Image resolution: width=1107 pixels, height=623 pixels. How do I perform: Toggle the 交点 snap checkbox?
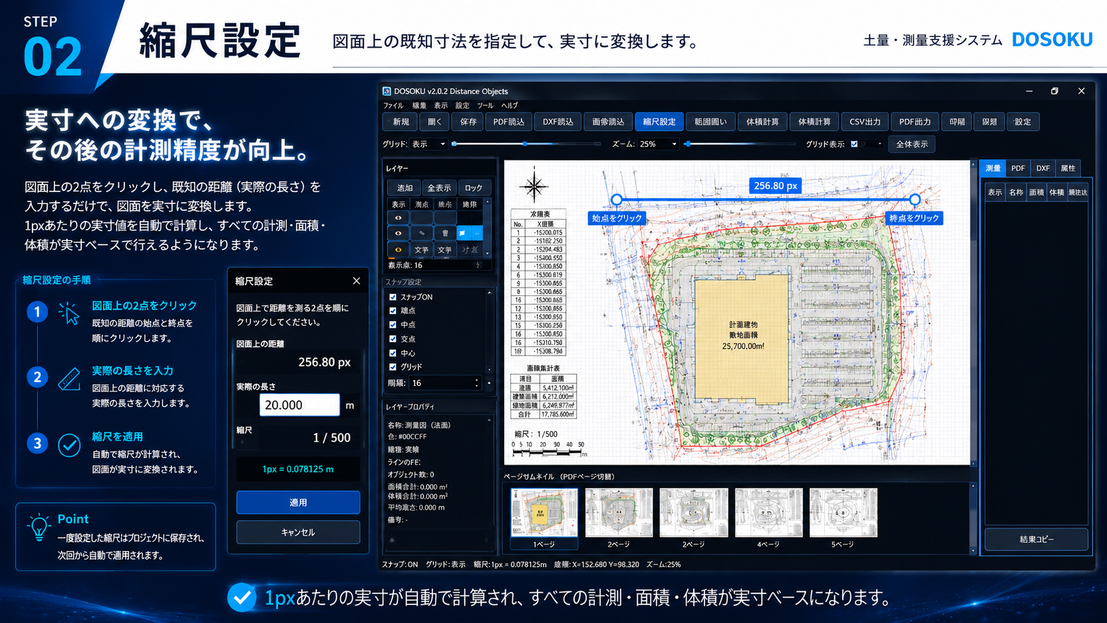click(393, 338)
